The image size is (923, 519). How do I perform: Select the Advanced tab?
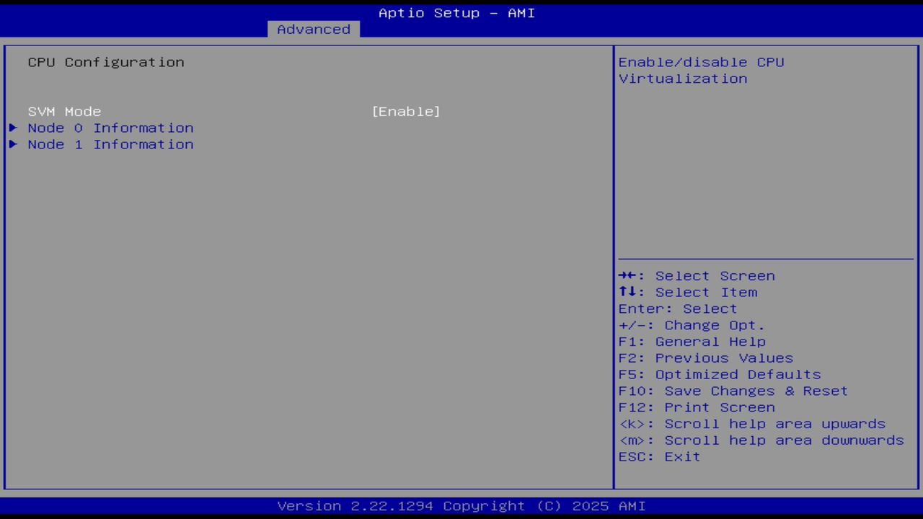313,29
